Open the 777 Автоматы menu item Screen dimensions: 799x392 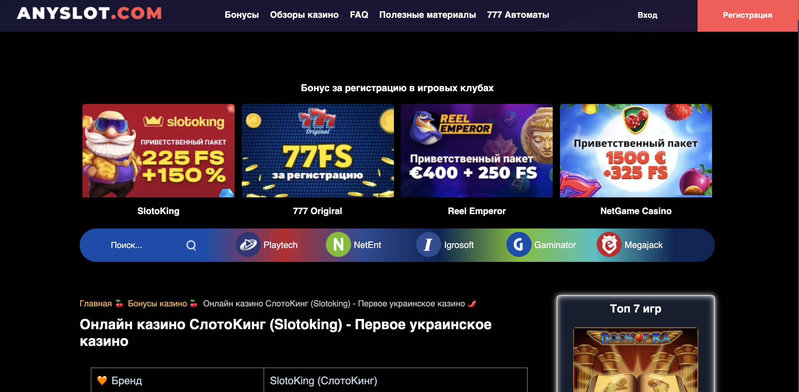pos(518,14)
